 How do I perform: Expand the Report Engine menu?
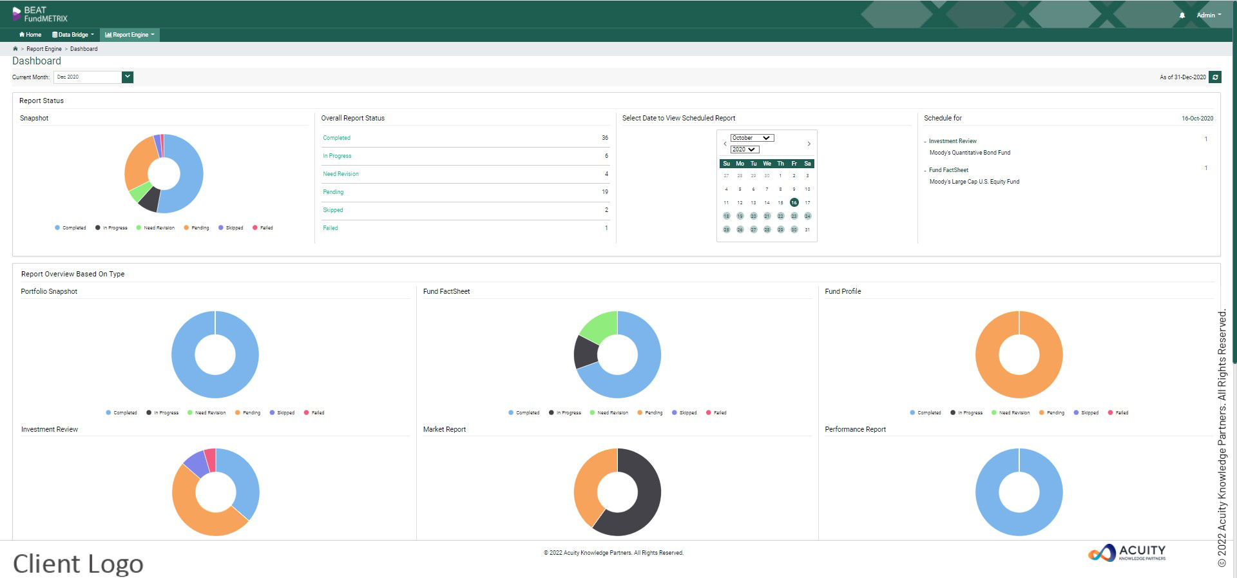129,35
